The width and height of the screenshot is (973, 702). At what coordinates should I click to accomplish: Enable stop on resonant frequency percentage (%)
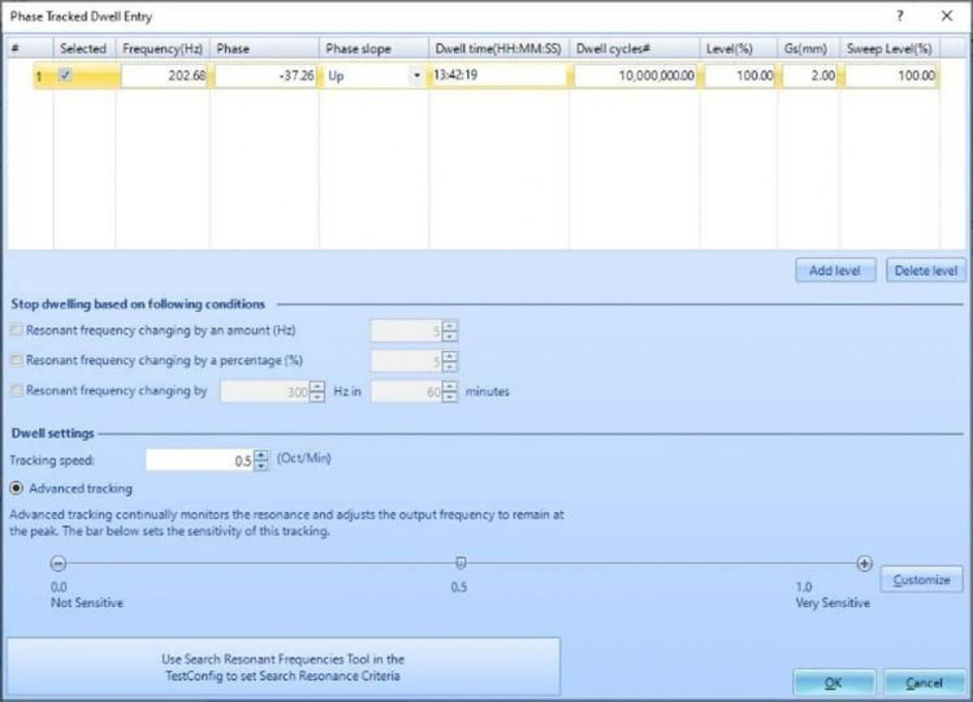pos(17,361)
